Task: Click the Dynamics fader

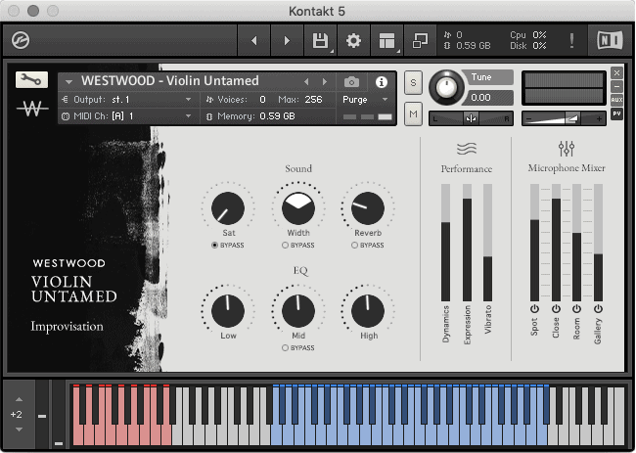Action: pyautogui.click(x=445, y=243)
